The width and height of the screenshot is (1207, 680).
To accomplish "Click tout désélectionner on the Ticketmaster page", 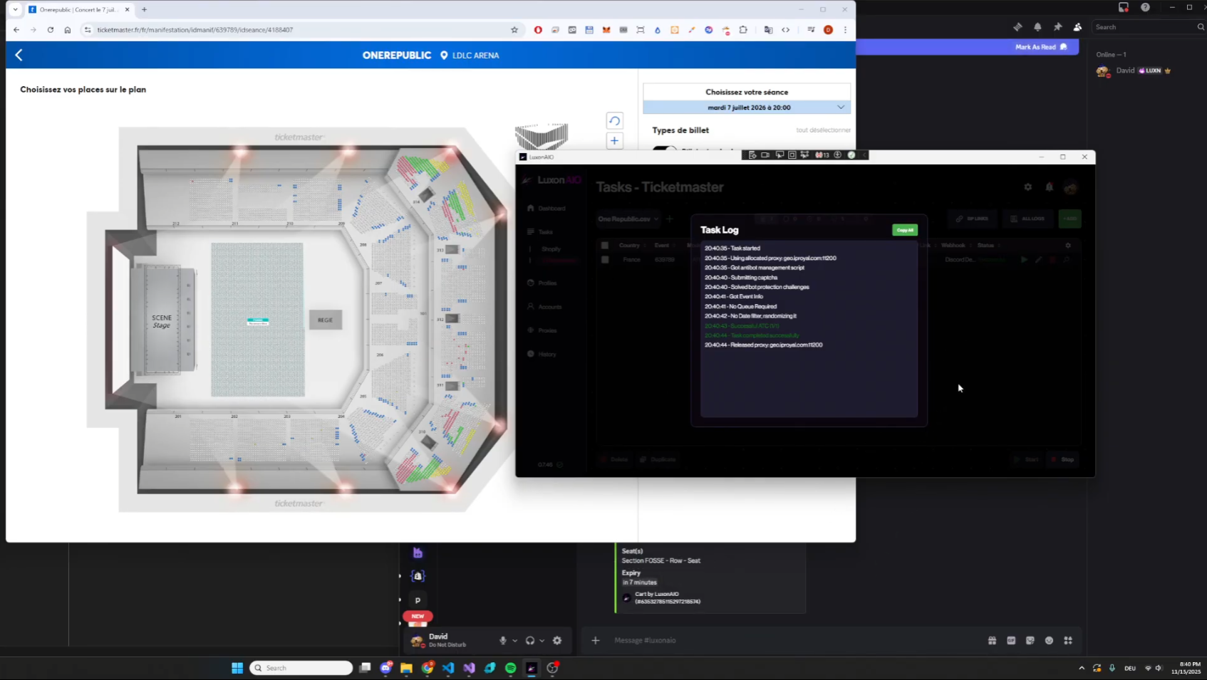I will [x=824, y=130].
